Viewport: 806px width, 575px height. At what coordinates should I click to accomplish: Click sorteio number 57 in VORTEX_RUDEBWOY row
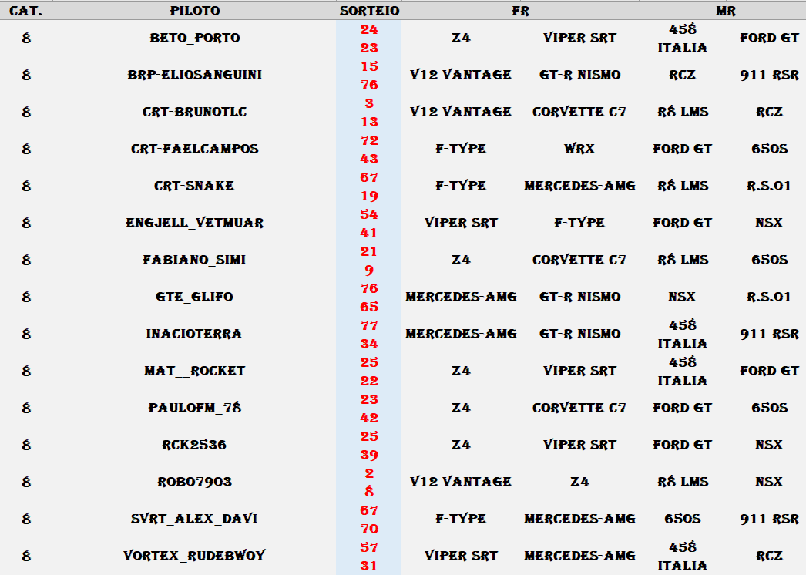[369, 548]
